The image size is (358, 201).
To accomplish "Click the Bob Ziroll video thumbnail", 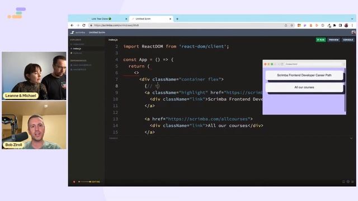I will click(x=34, y=125).
